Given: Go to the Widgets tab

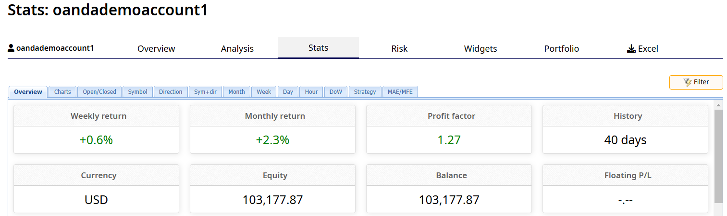Looking at the screenshot, I should [481, 48].
